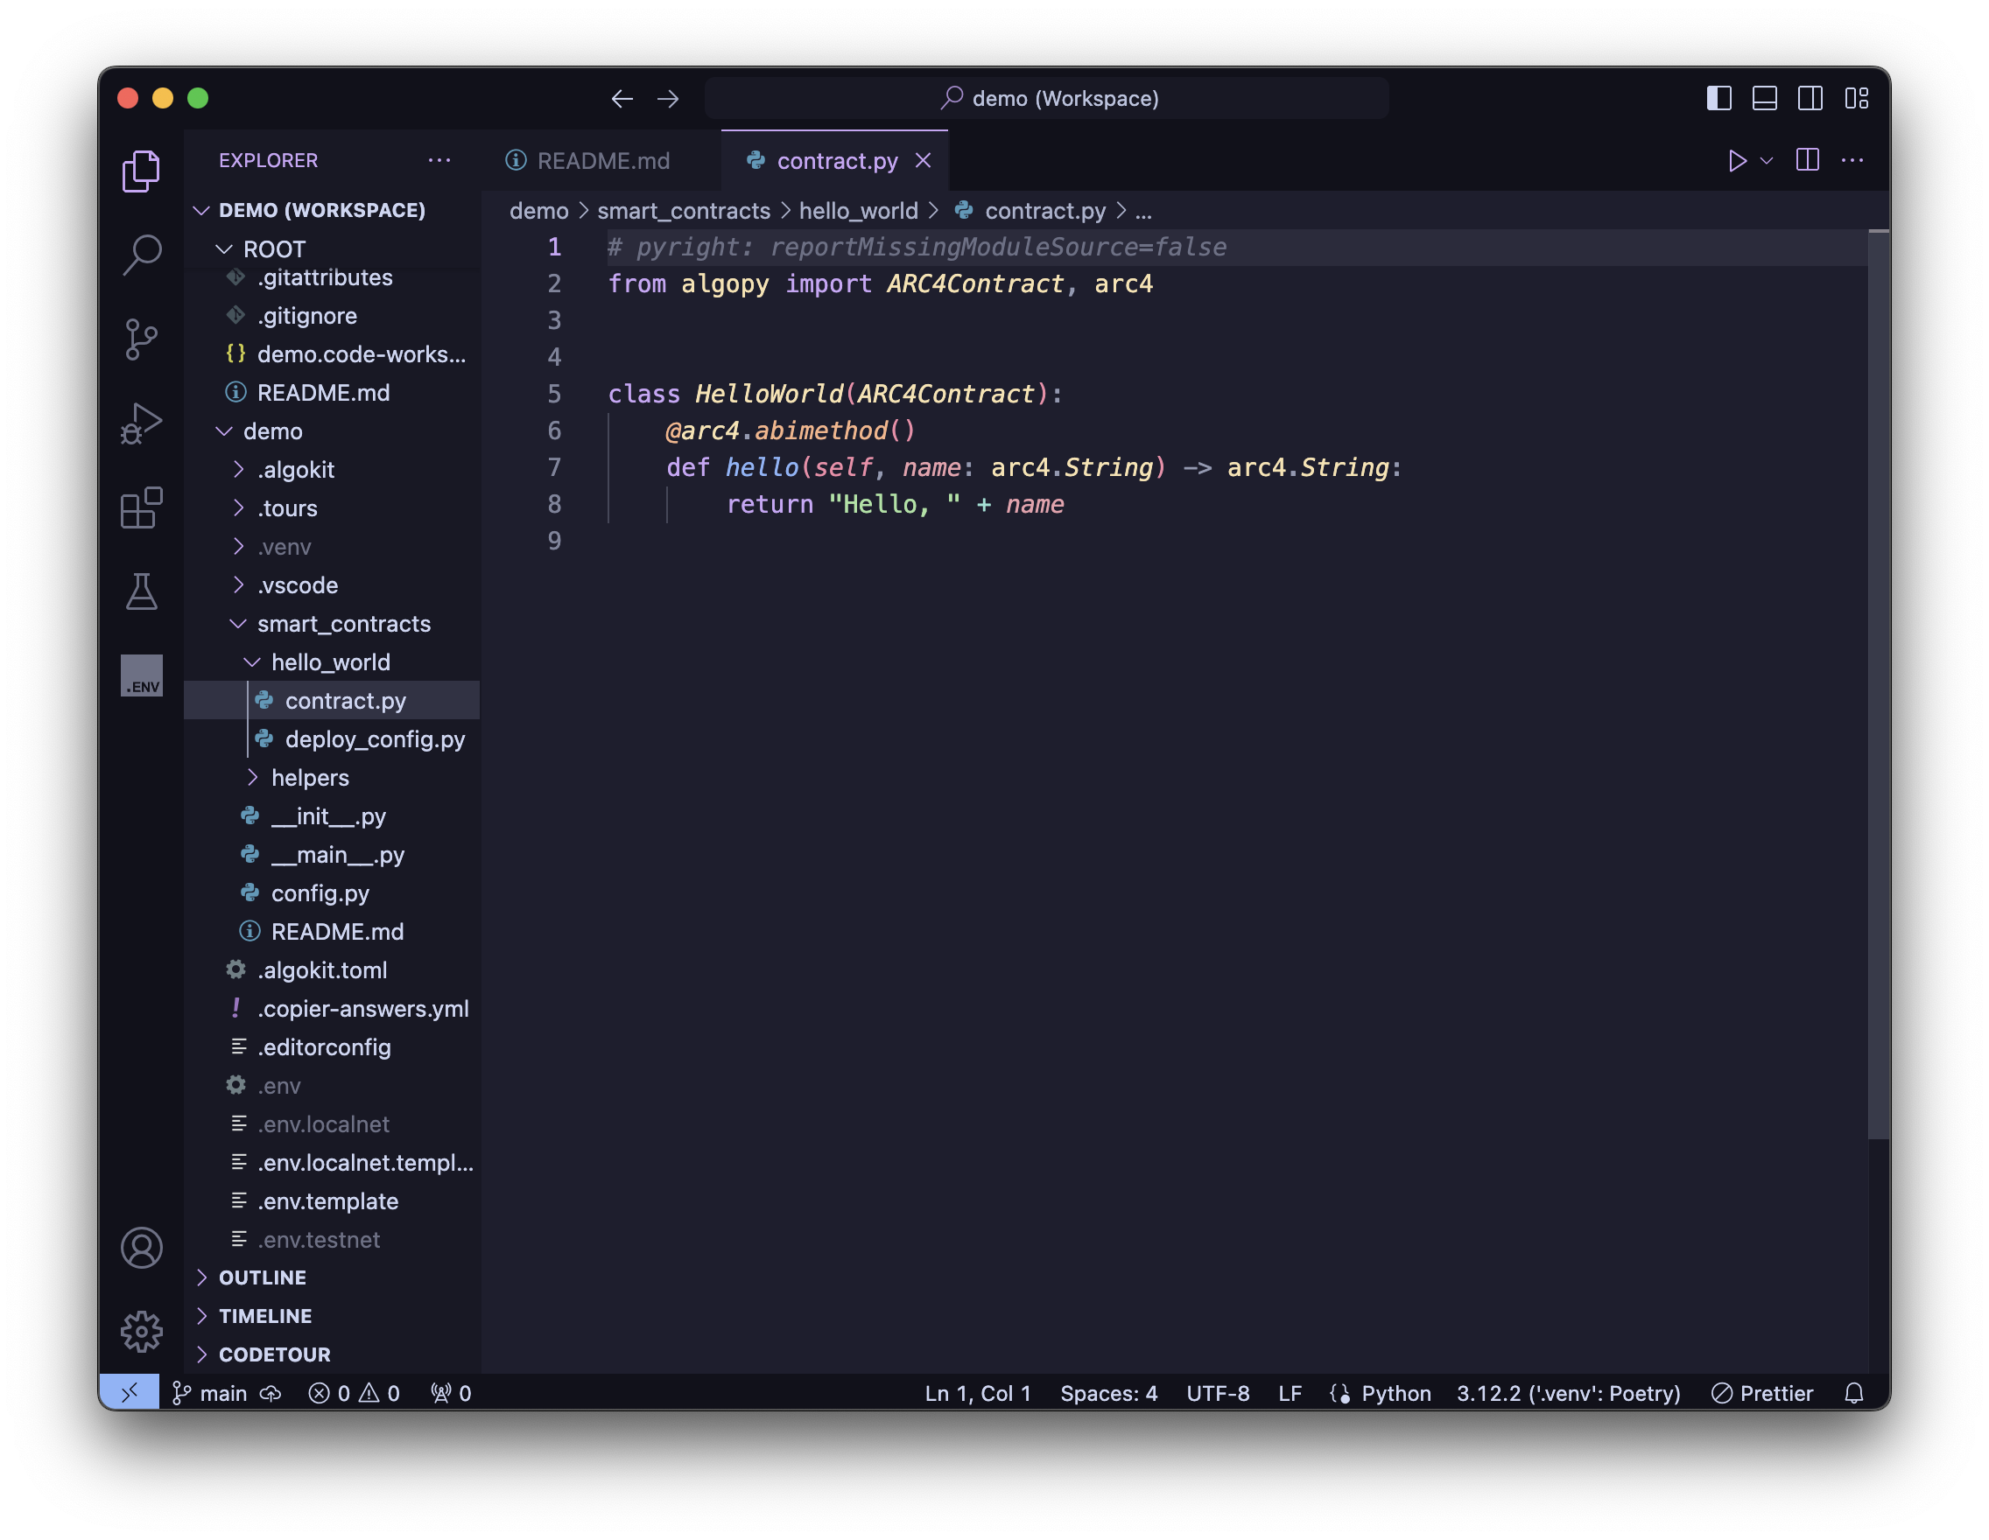Open the run options dropdown arrow
This screenshot has height=1540, width=1989.
coord(1767,161)
